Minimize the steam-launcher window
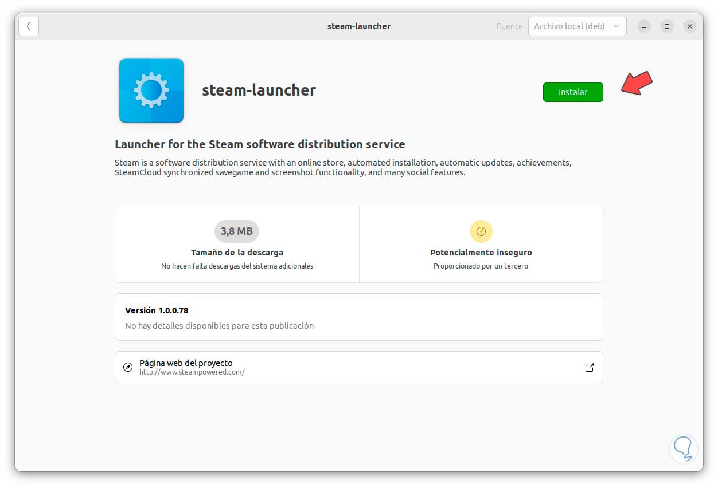 click(x=645, y=26)
